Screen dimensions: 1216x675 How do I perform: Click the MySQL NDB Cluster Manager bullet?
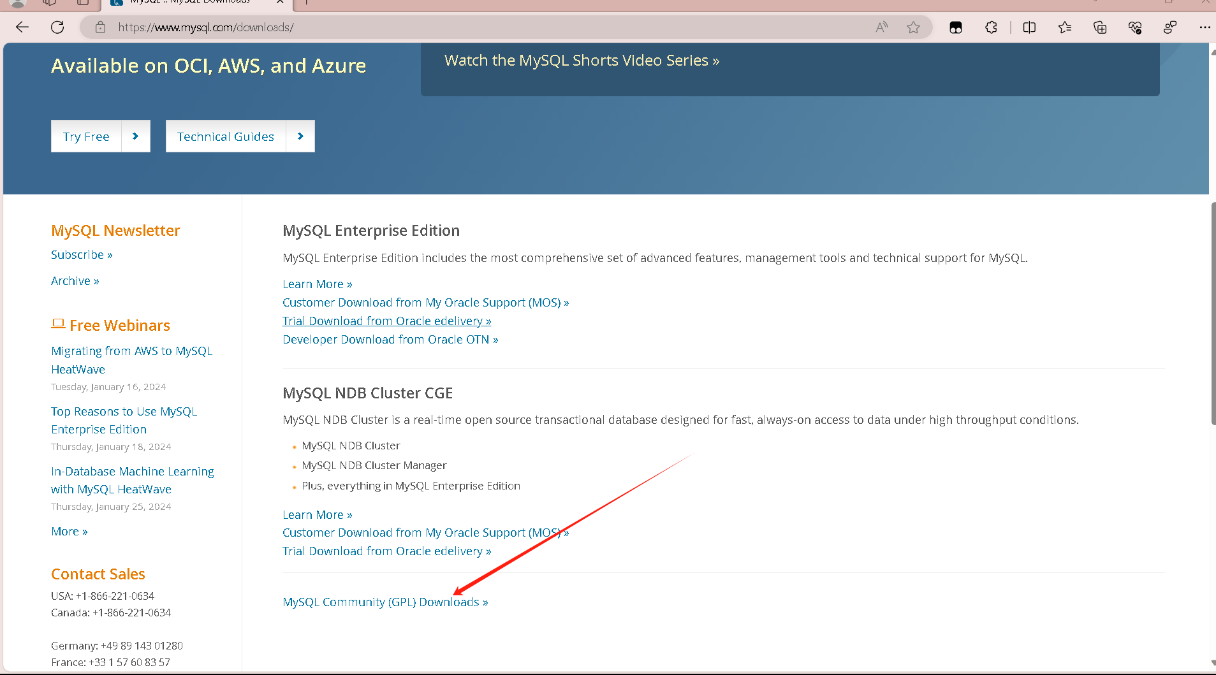coord(374,465)
